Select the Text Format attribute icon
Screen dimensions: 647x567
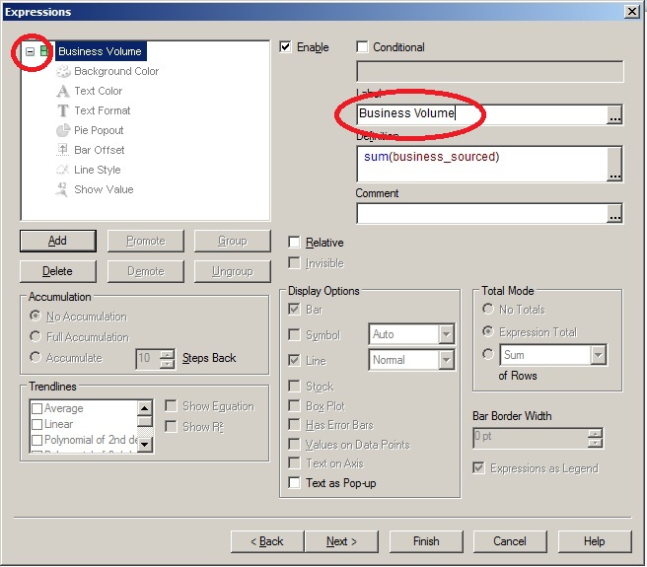click(x=63, y=110)
